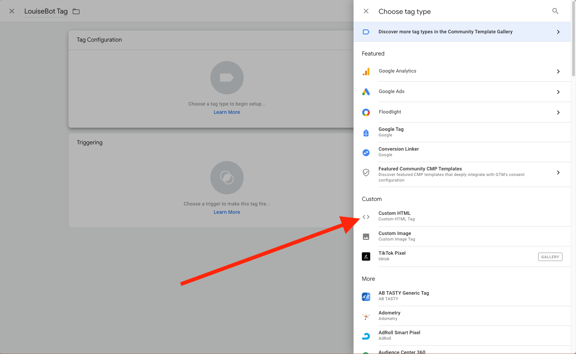
Task: Click the Tag Configuration placeholder icon
Action: click(227, 78)
